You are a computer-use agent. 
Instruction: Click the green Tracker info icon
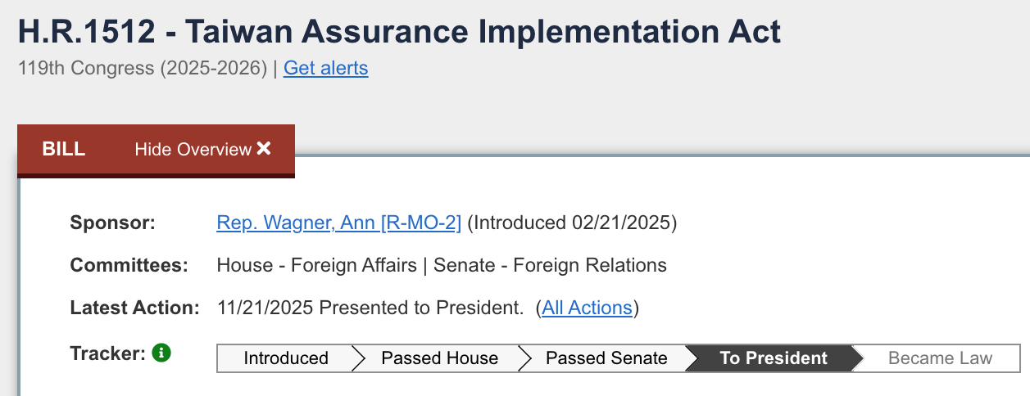pos(161,353)
